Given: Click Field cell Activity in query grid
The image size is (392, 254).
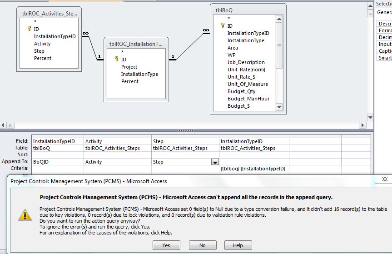Looking at the screenshot, I should (118, 141).
